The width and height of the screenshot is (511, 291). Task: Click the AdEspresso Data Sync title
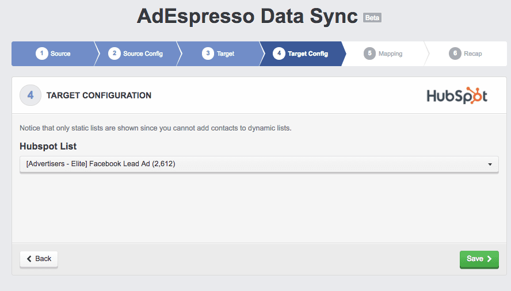(247, 17)
